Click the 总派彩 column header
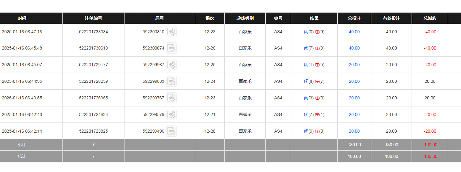The image size is (461, 172). pos(430,18)
